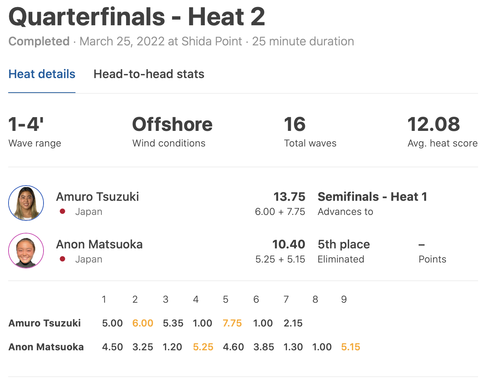
Task: Click Anon's highlighted 5.15 wave score
Action: [351, 347]
